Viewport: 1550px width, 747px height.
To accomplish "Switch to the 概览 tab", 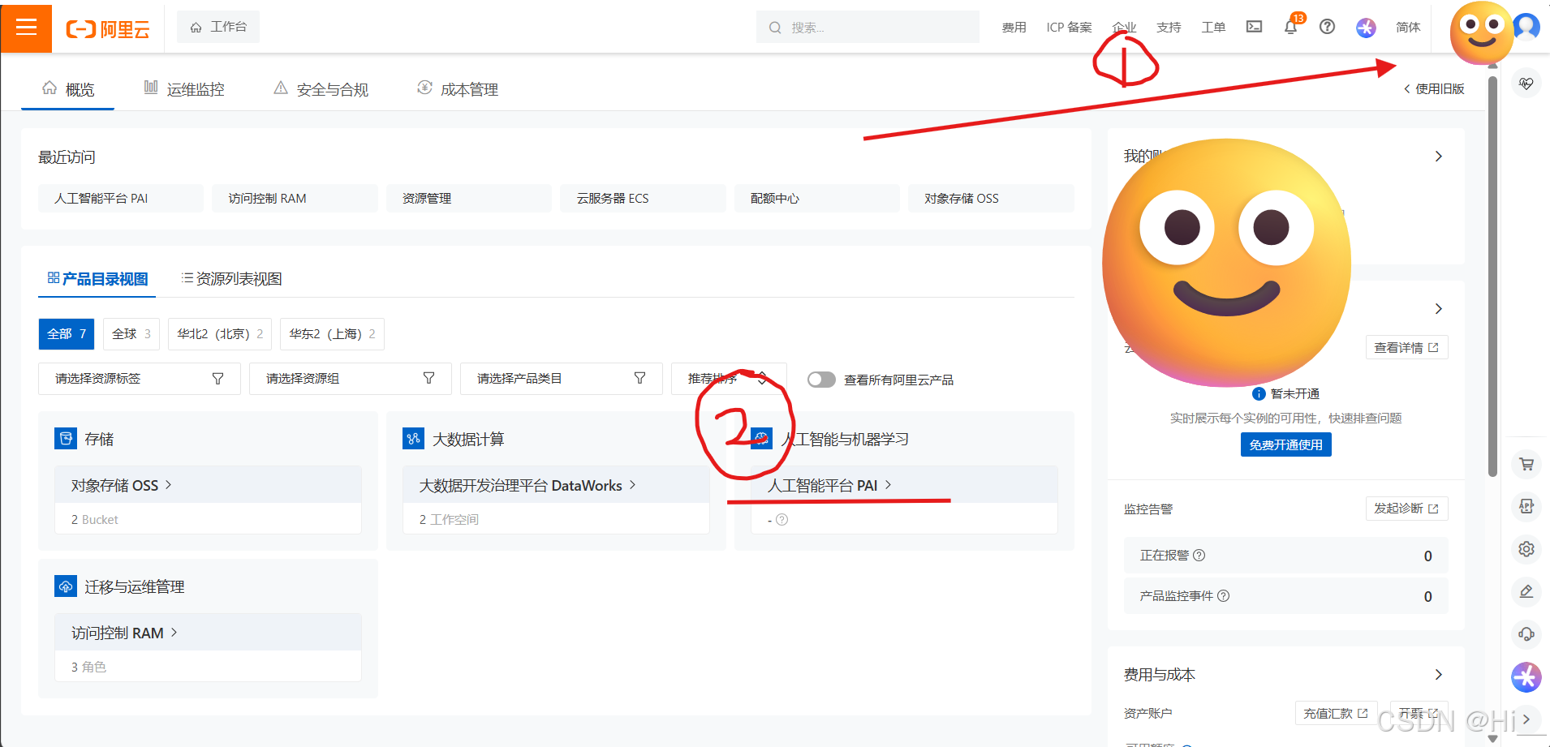I will pos(68,89).
